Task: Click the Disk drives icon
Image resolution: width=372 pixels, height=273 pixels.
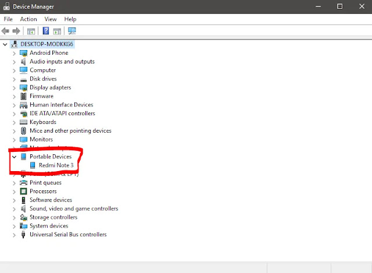Action: pos(23,80)
